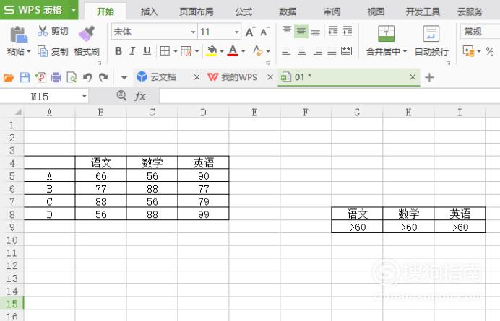500x321 pixels.
Task: Save the workbook with floppy icon
Action: pos(25,77)
